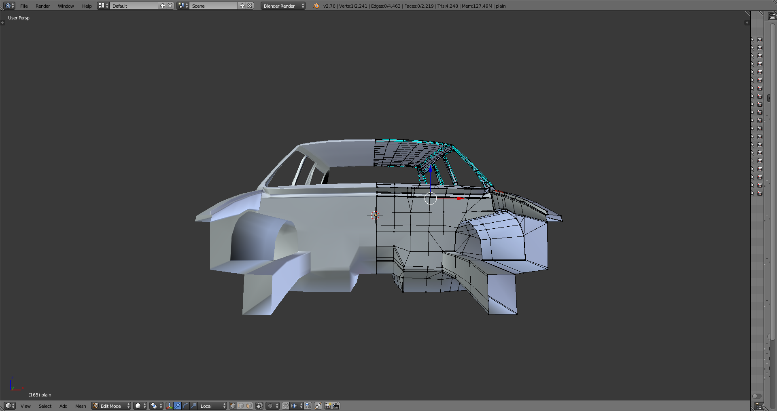Toggle renderability of the first outliner object
Image resolution: width=777 pixels, height=411 pixels.
(760, 40)
